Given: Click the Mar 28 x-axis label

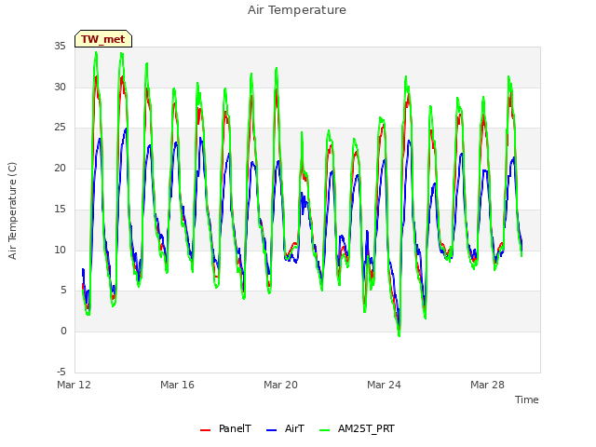Looking at the screenshot, I should (487, 385).
